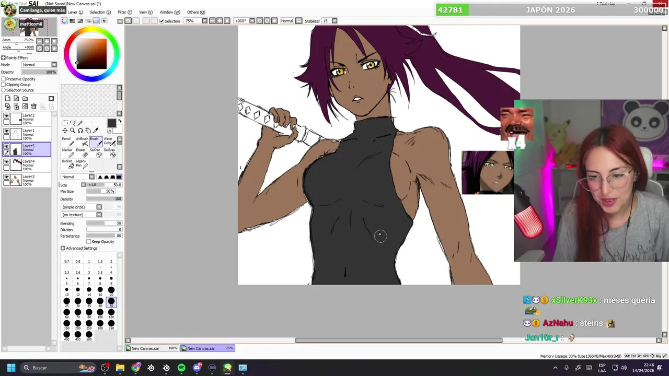The image size is (669, 376).
Task: Toggle the Selection checkbox in toolbar
Action: coord(162,21)
